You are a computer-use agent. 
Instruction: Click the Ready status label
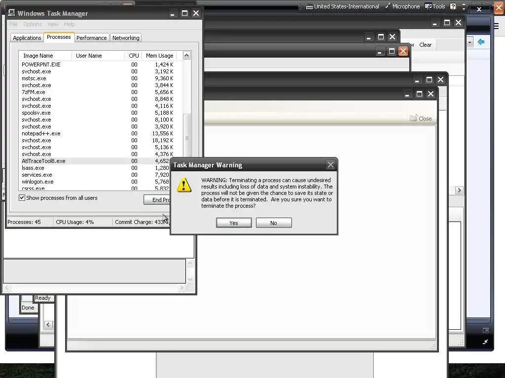[x=43, y=298]
